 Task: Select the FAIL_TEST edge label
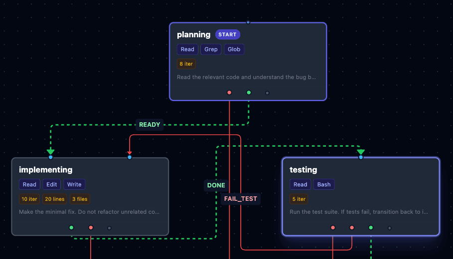[241, 199]
